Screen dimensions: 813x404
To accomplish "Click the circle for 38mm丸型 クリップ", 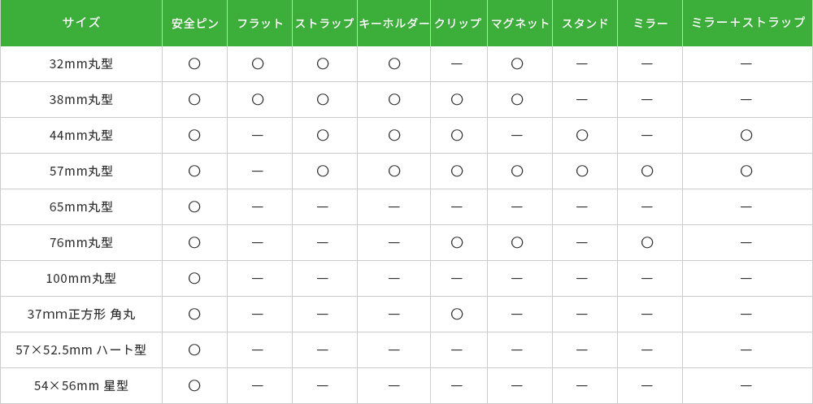I will 457,99.
